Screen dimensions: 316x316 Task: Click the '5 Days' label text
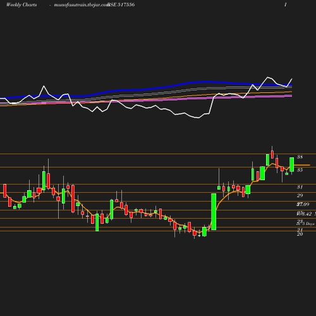click(x=308, y=224)
